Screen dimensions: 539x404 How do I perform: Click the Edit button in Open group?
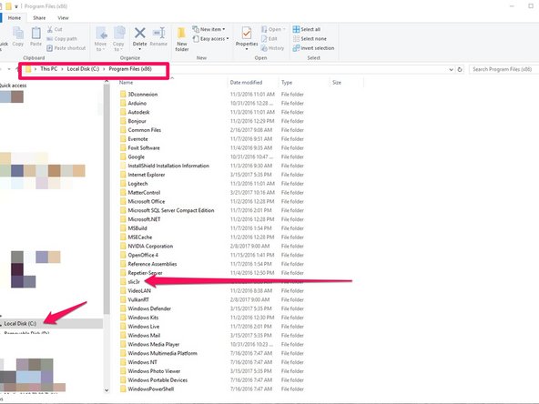tap(269, 39)
